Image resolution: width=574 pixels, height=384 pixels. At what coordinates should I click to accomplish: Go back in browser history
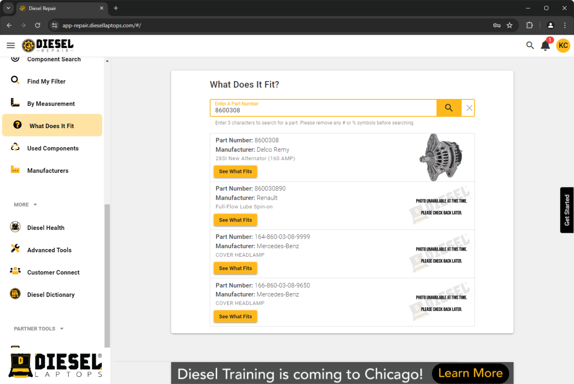tap(9, 25)
